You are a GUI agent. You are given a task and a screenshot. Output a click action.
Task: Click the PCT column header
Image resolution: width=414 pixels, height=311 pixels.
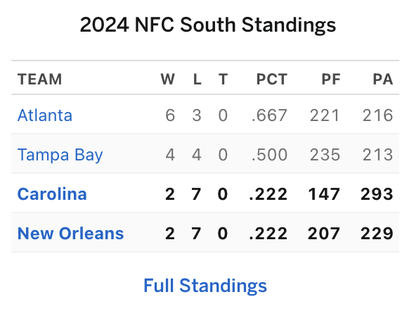click(272, 80)
